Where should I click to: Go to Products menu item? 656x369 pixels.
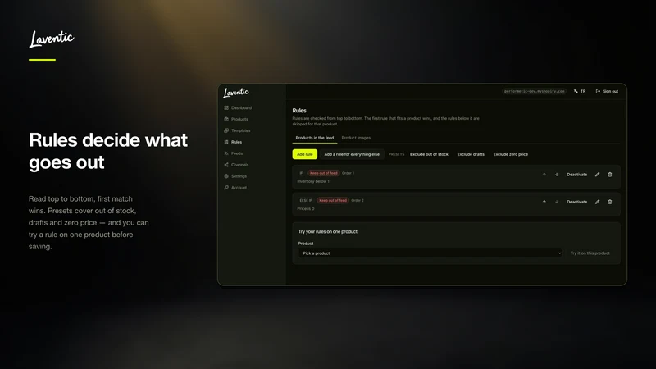(239, 119)
